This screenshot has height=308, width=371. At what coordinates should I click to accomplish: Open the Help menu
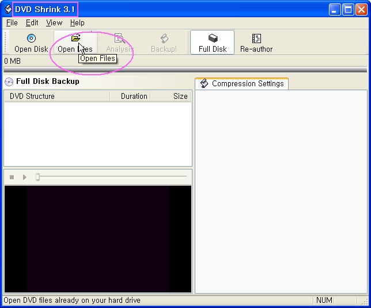pyautogui.click(x=77, y=22)
